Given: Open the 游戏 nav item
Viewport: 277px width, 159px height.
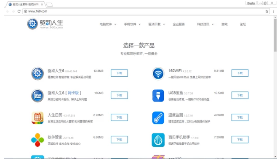Looking at the screenshot, I should pos(224,24).
